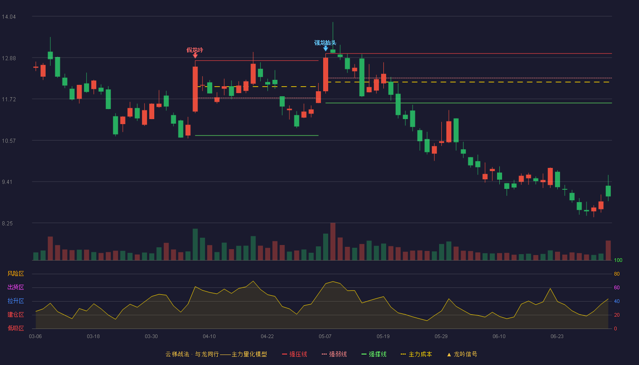Select the 风险区 zone label
639x365 pixels.
16,274
